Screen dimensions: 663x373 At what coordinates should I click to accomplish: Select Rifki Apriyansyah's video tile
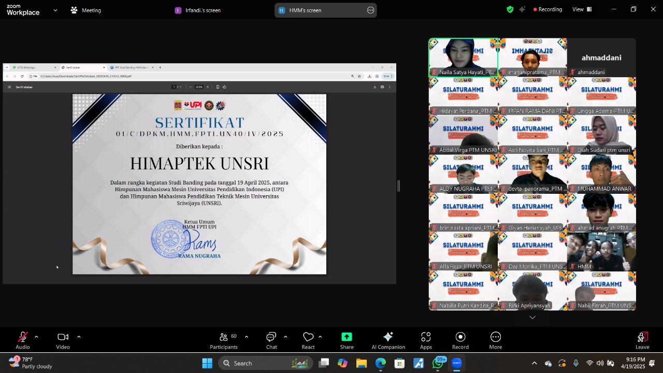[532, 291]
